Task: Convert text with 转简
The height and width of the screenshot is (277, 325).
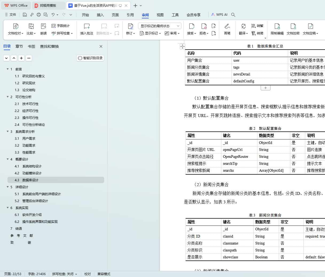Action: pos(257,33)
